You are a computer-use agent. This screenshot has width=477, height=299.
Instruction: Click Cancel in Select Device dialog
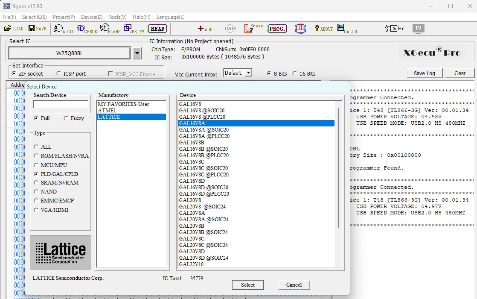(x=294, y=285)
